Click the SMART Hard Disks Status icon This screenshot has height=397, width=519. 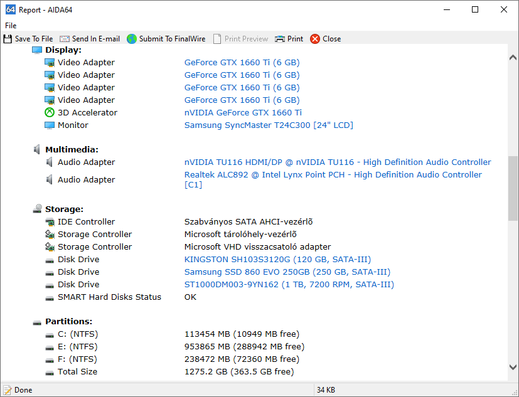point(50,299)
